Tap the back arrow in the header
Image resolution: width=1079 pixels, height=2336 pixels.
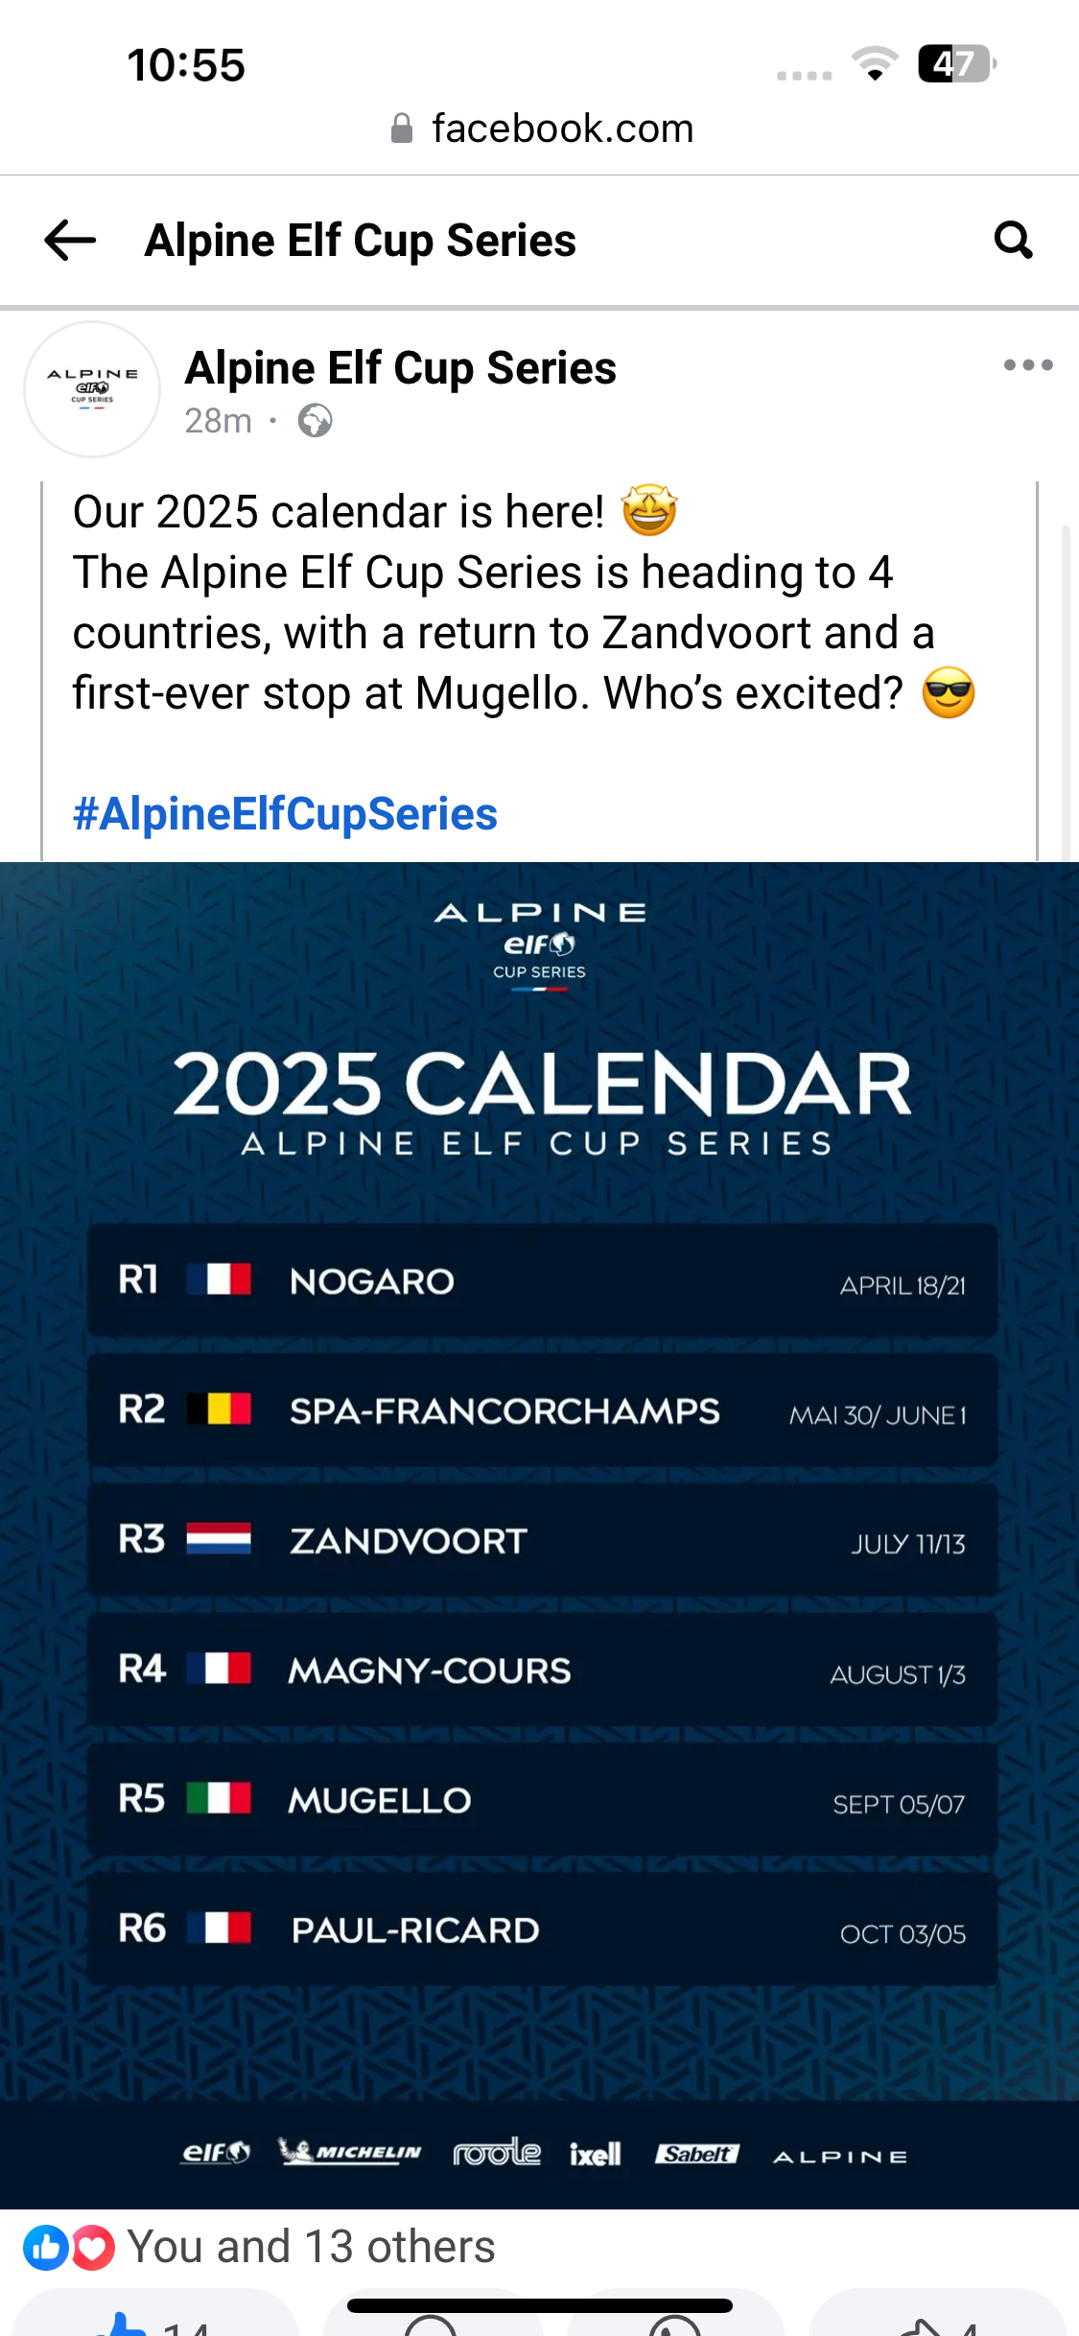pyautogui.click(x=70, y=240)
